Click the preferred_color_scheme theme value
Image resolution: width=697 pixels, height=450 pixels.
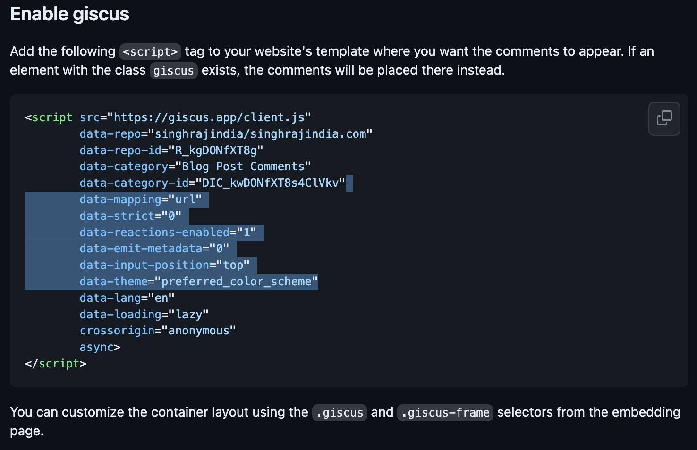tap(237, 282)
